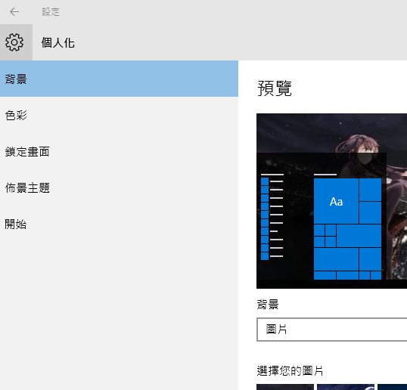Click the 預覽 heading
Screen dimensions: 407x390
click(275, 88)
